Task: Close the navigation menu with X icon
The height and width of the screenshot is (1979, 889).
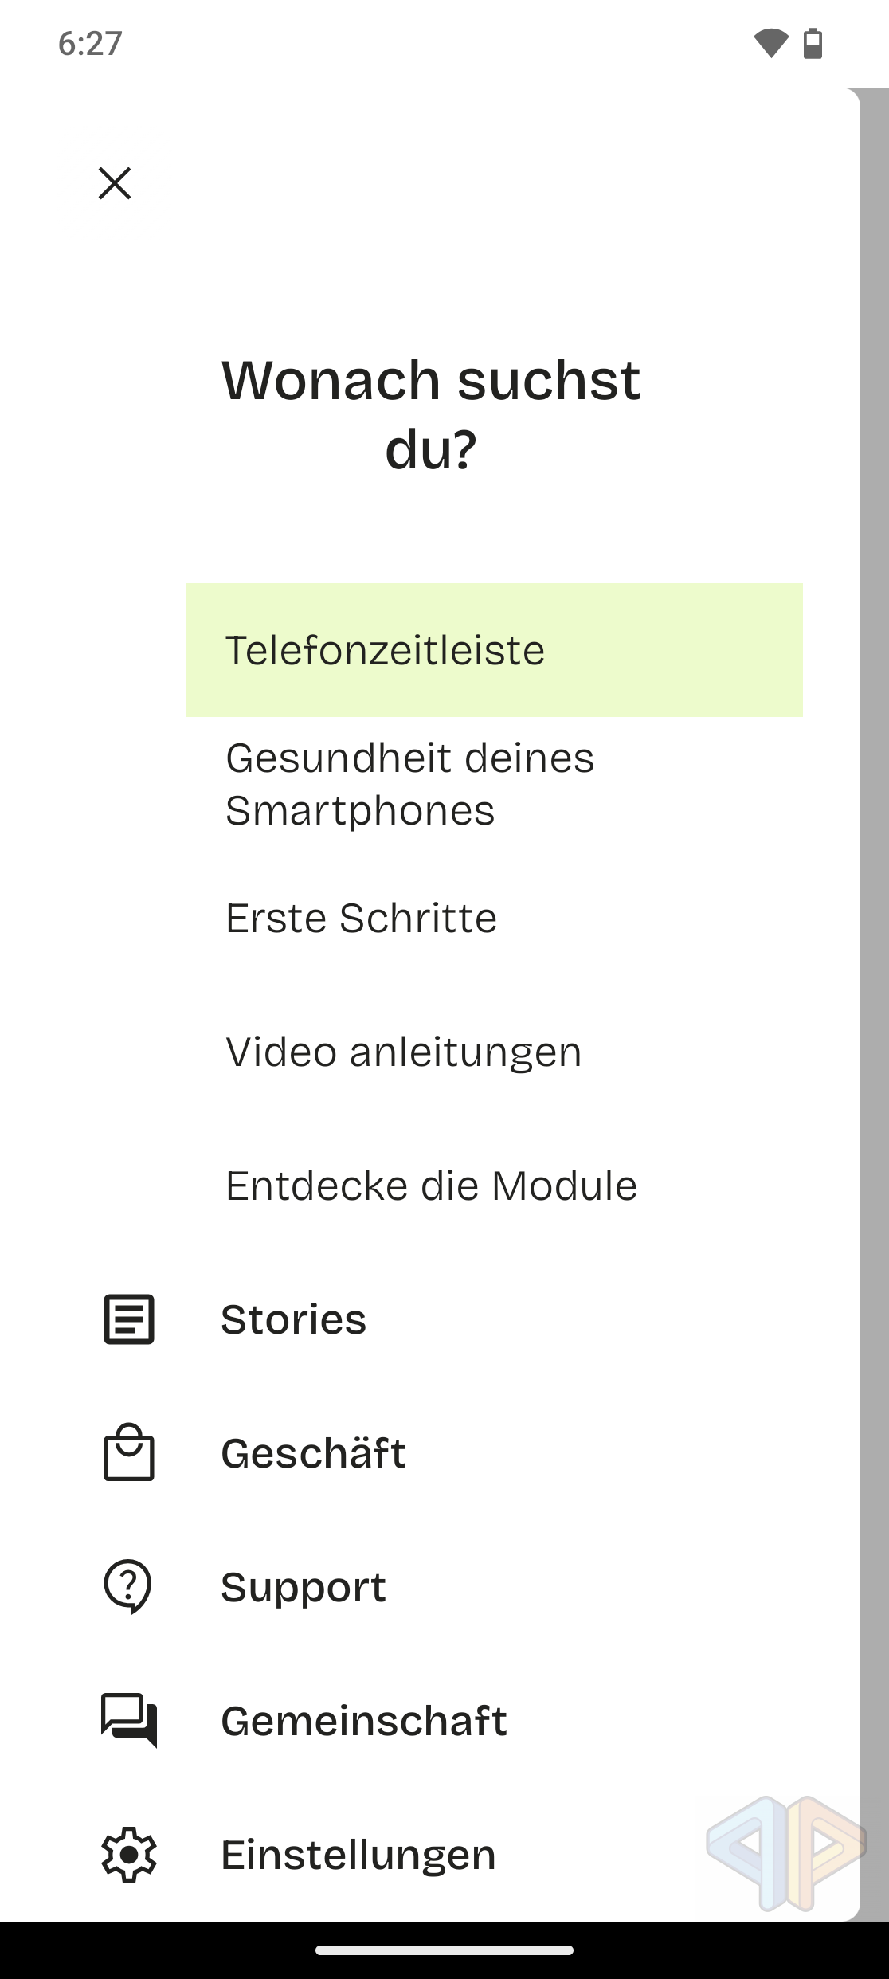Action: [x=115, y=183]
